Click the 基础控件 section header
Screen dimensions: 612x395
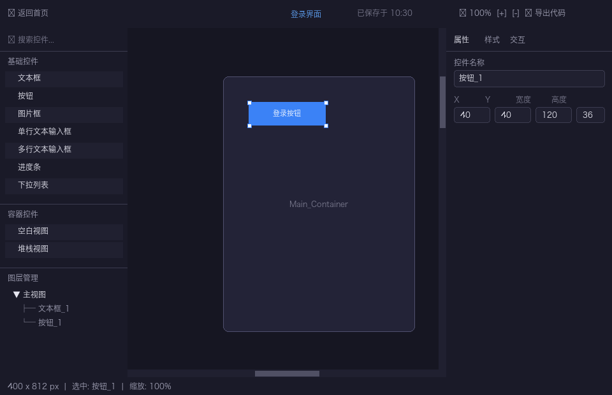click(23, 61)
